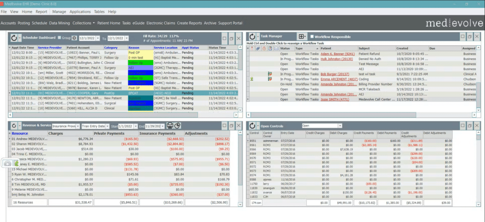Click Scheduler Dashboard horizontal scrollbar
The width and height of the screenshot is (485, 222).
105,115
